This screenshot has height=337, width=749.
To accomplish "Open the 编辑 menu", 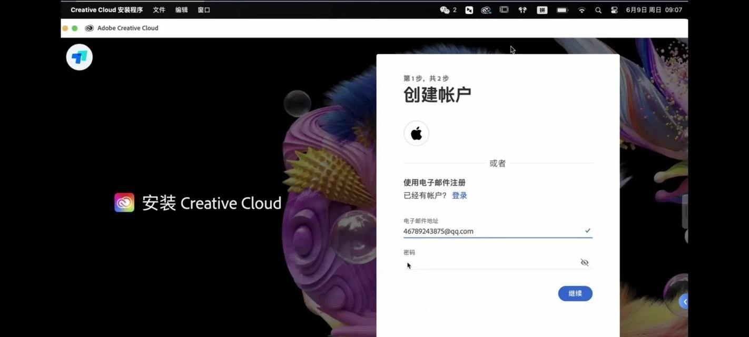I will point(182,10).
